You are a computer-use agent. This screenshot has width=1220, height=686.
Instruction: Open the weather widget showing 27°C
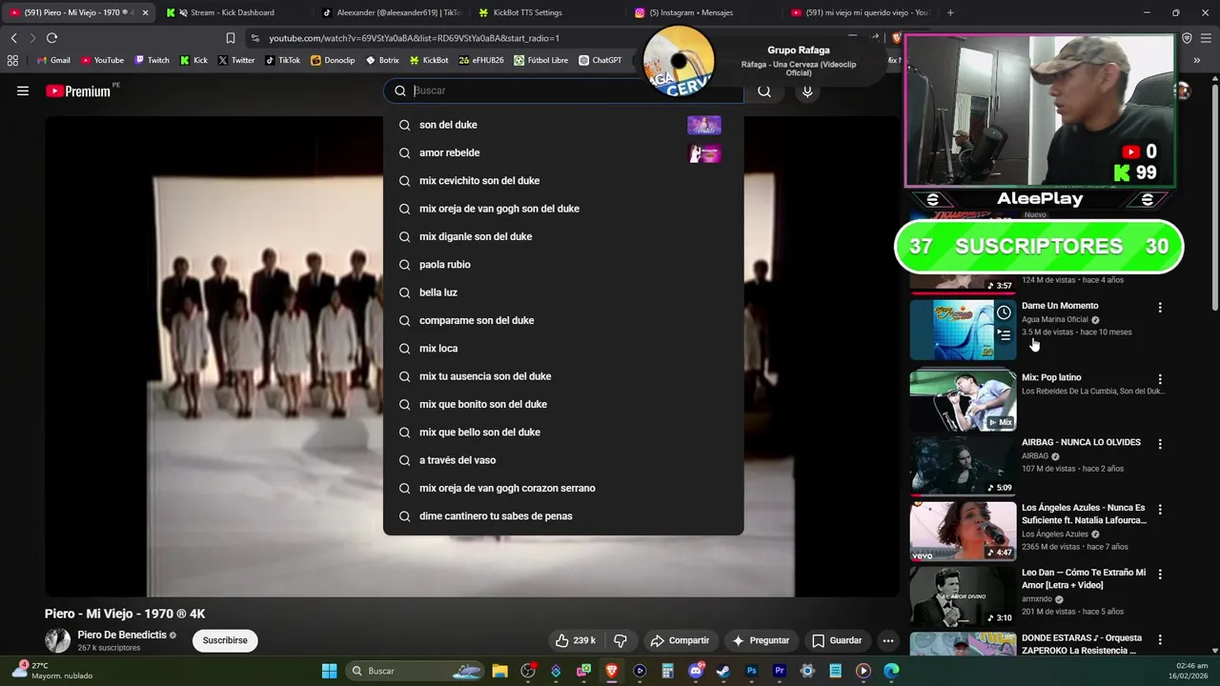click(52, 671)
